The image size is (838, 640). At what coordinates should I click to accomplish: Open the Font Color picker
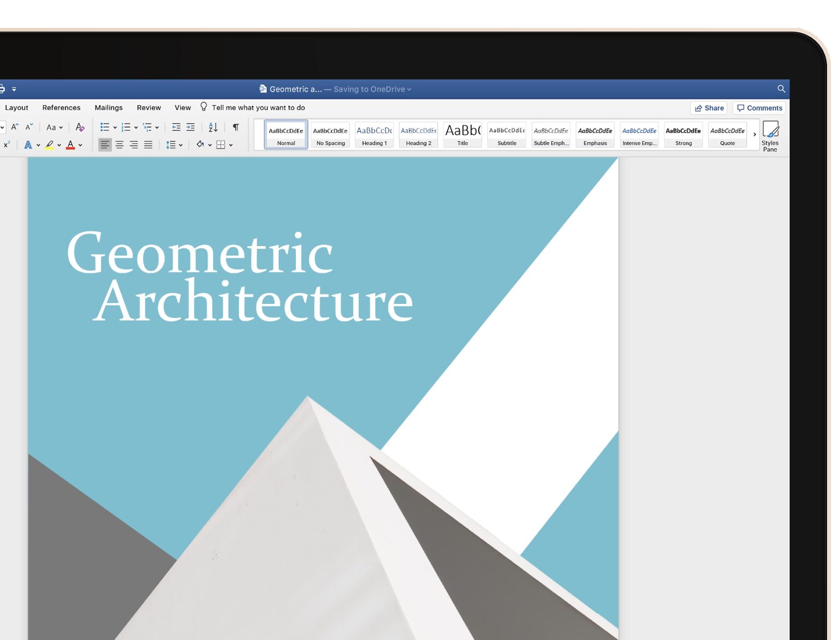click(x=80, y=145)
